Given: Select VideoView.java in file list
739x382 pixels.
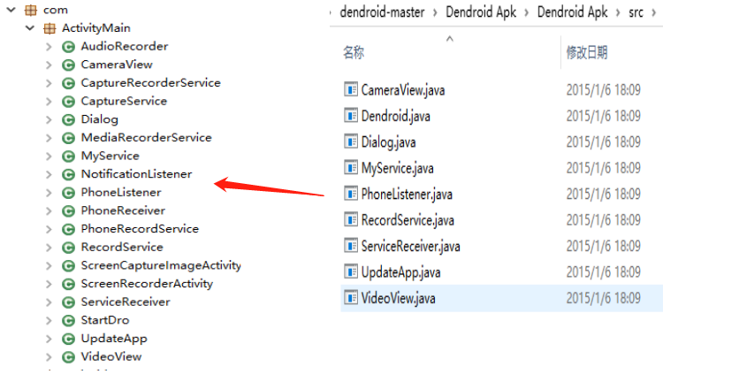Looking at the screenshot, I should [398, 298].
